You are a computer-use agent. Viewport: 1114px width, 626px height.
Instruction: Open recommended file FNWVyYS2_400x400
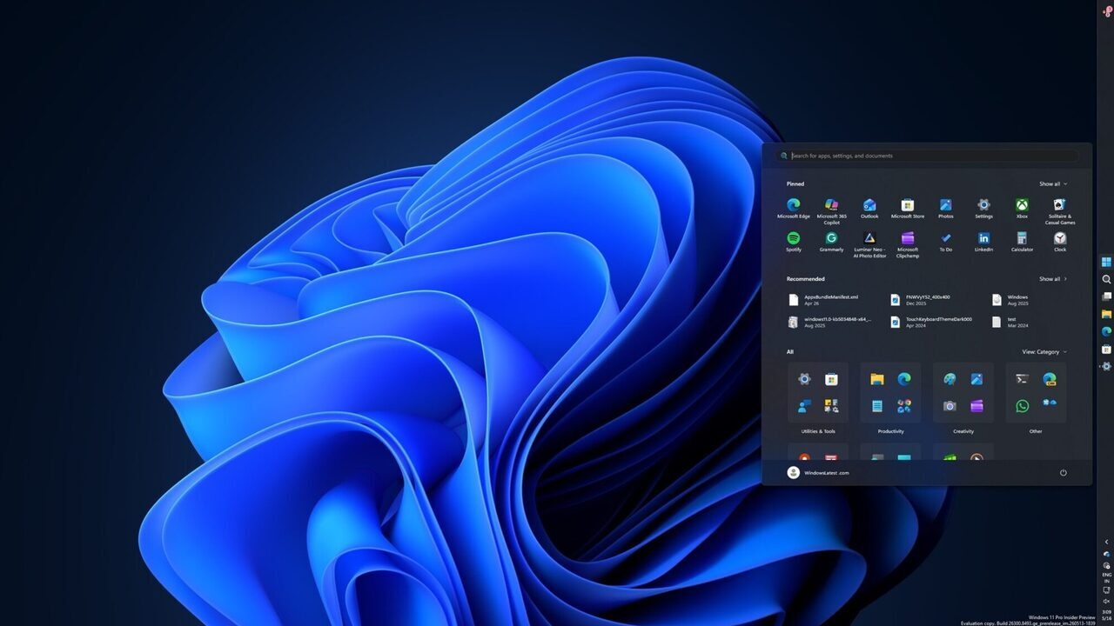pyautogui.click(x=921, y=300)
